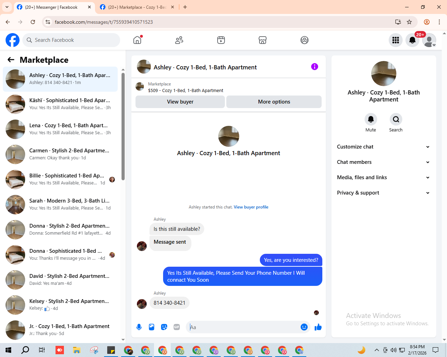
Task: Open File Explorer from taskbar
Action: [x=76, y=350]
